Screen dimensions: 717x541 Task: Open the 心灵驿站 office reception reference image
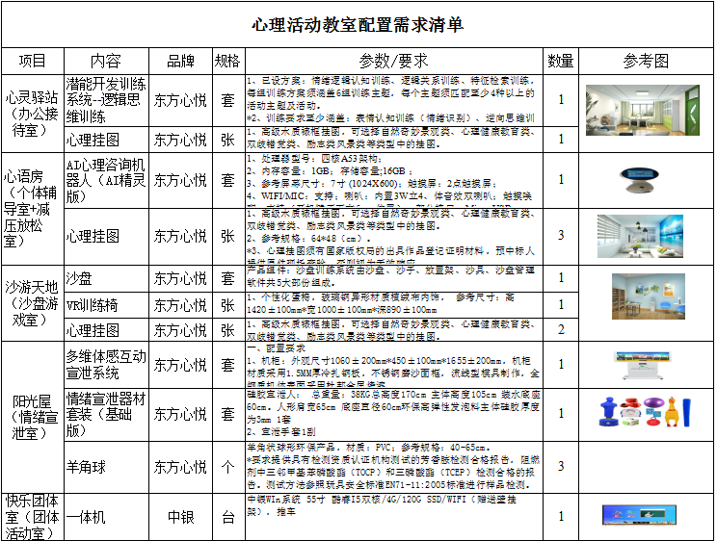tap(643, 110)
